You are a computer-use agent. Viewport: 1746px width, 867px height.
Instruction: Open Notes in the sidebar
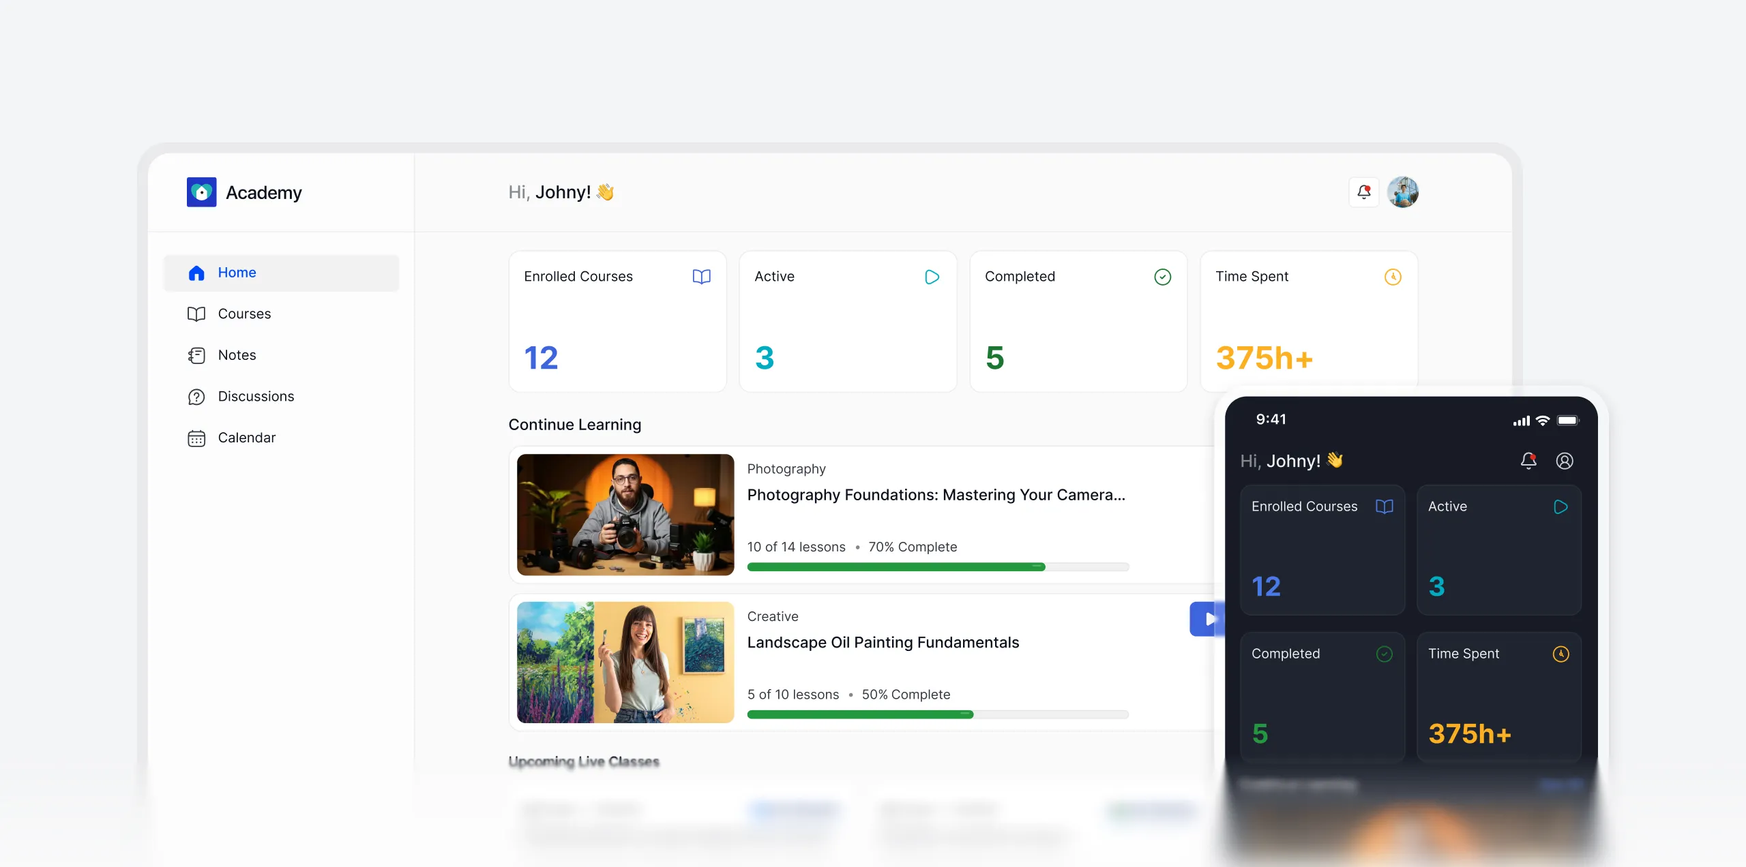(282, 355)
